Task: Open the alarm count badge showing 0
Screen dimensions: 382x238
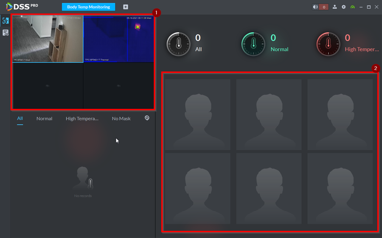Action: pyautogui.click(x=324, y=7)
